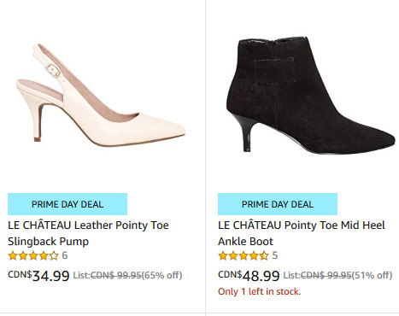Click the empty fifth star of the Slingback Pump rating
This screenshot has height=316, width=399.
[x=54, y=255]
